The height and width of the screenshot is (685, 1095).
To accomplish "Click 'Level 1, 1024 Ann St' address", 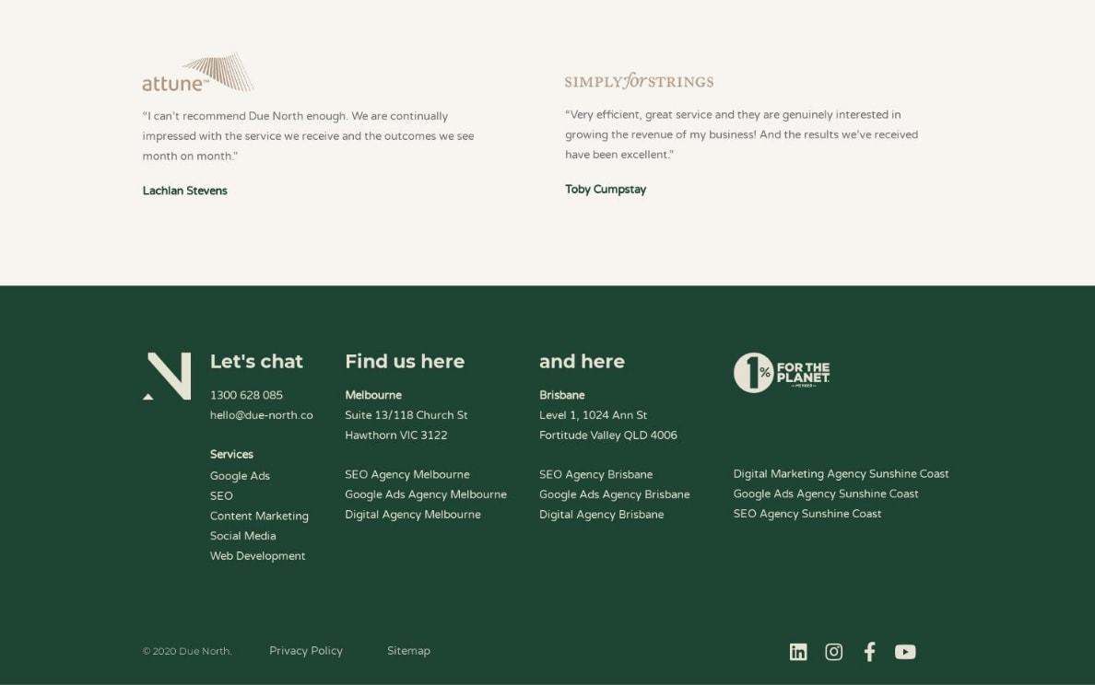I will pyautogui.click(x=593, y=415).
